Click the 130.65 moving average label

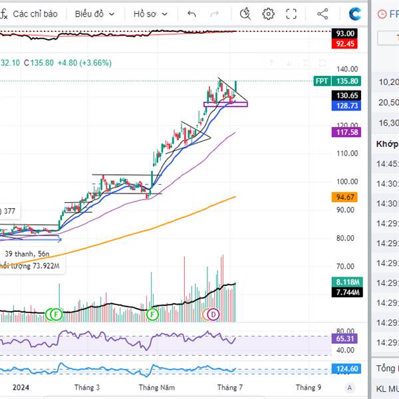346,95
